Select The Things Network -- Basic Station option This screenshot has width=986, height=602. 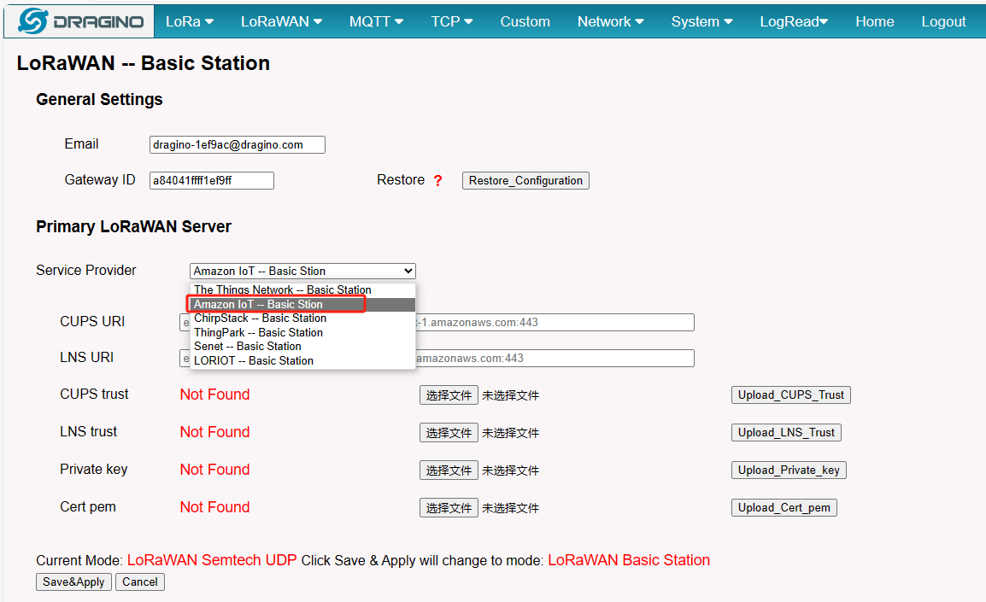pyautogui.click(x=302, y=289)
